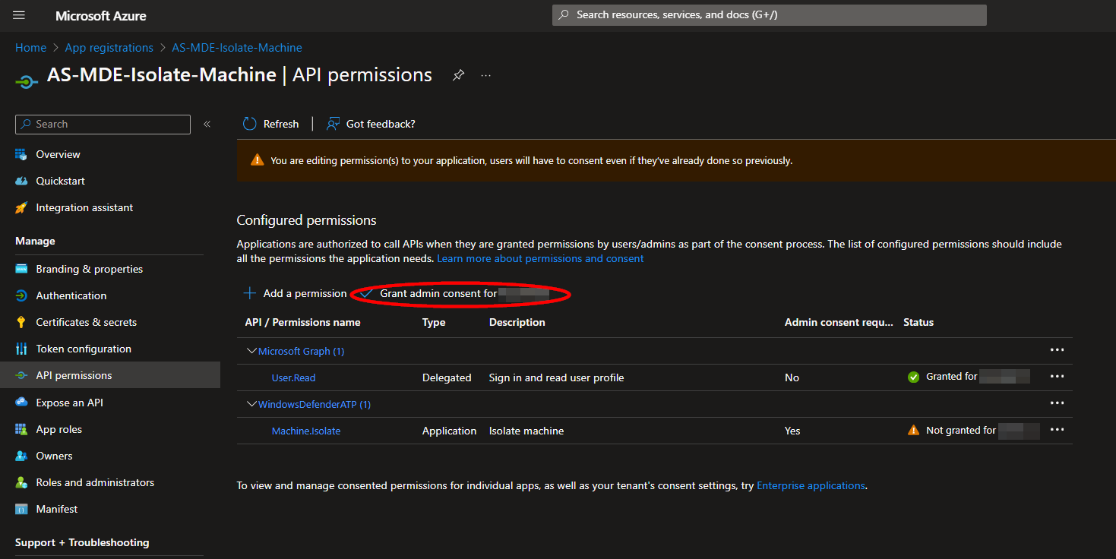
Task: Click the Authentication icon in sidebar
Action: click(21, 295)
